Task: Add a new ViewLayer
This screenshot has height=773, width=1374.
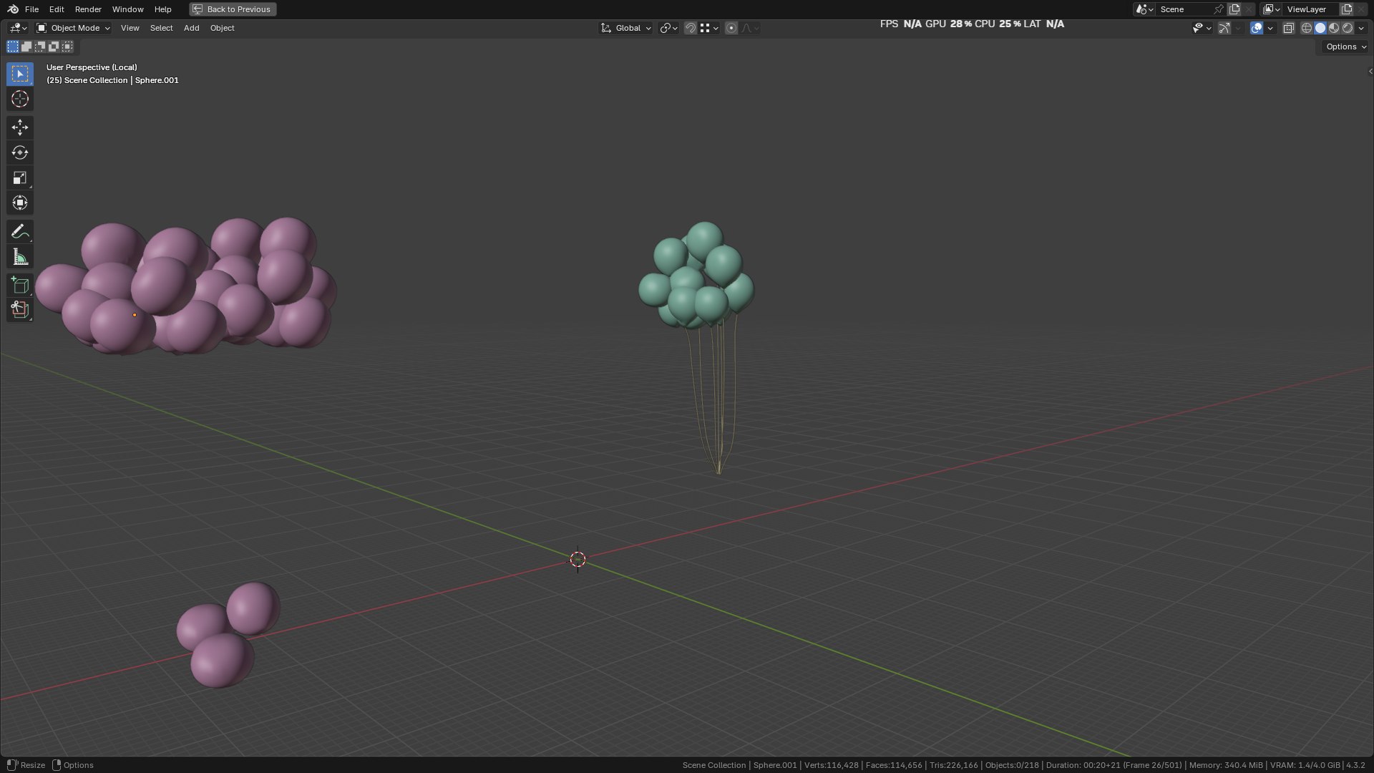Action: tap(1346, 9)
